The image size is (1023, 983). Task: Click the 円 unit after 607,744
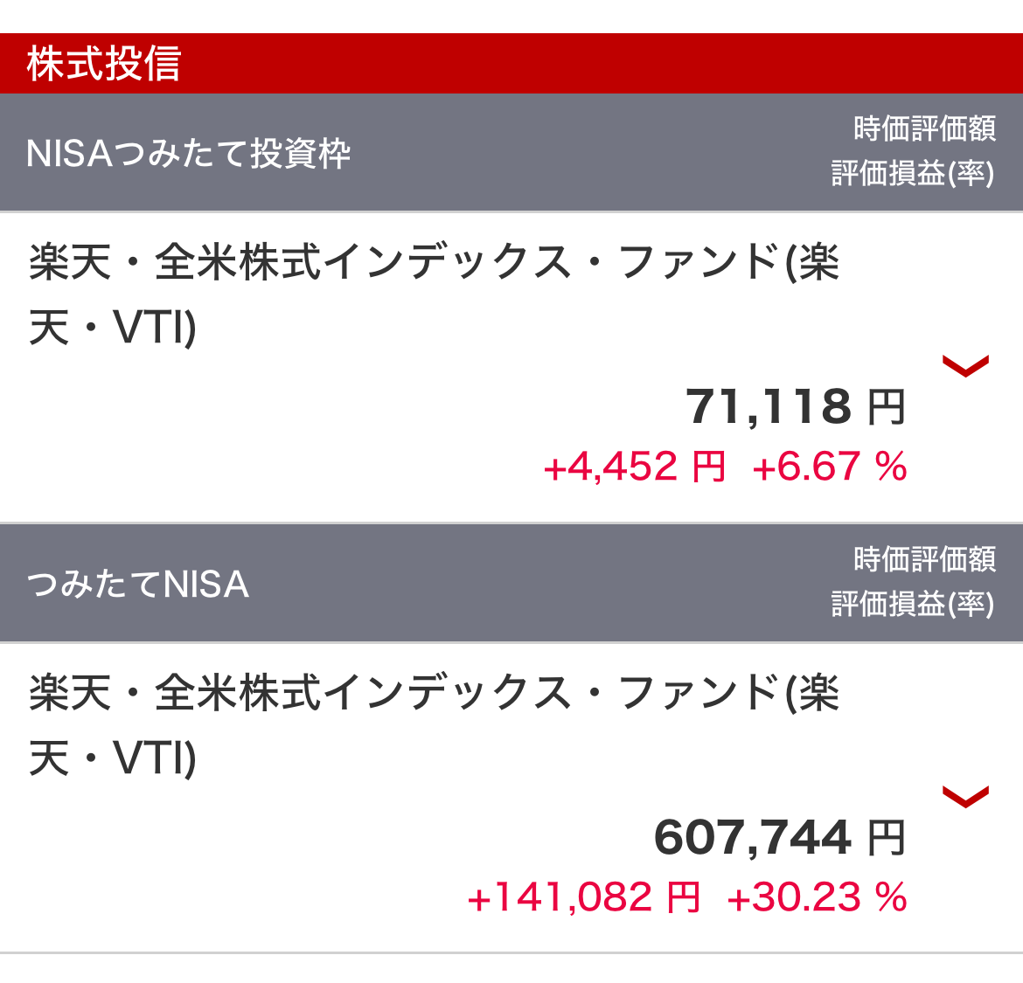(886, 839)
